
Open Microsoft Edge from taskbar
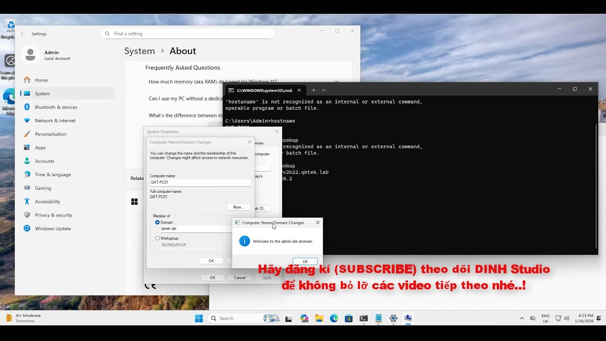(334, 318)
